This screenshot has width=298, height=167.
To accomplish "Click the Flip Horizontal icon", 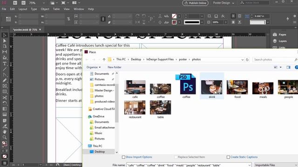I will pos(137,22).
